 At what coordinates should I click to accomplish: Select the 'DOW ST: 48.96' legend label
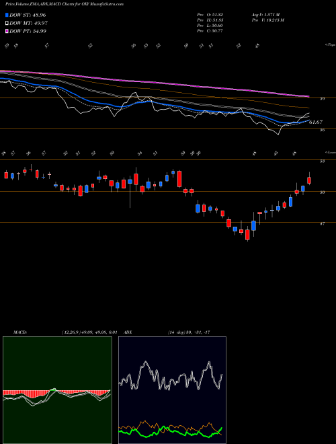pyautogui.click(x=28, y=15)
